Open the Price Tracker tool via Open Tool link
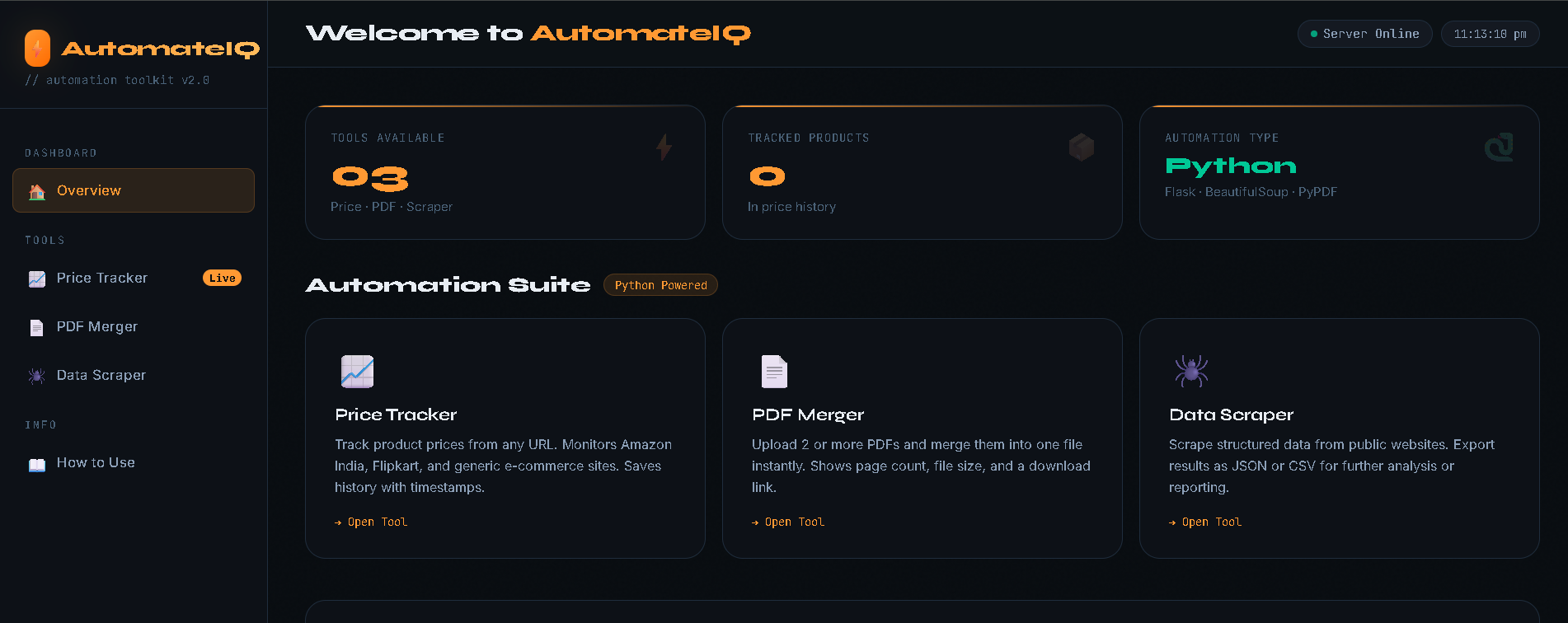The width and height of the screenshot is (1568, 623). coord(370,522)
